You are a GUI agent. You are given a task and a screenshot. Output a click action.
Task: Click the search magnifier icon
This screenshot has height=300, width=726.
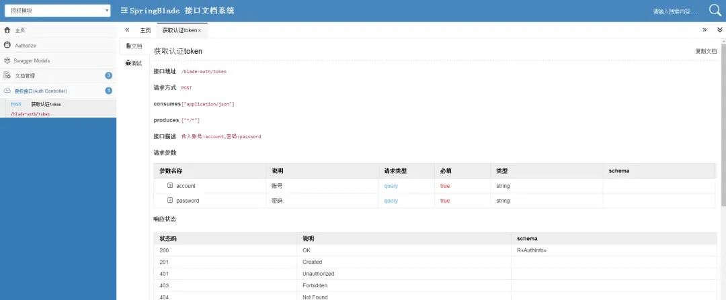(x=715, y=10)
